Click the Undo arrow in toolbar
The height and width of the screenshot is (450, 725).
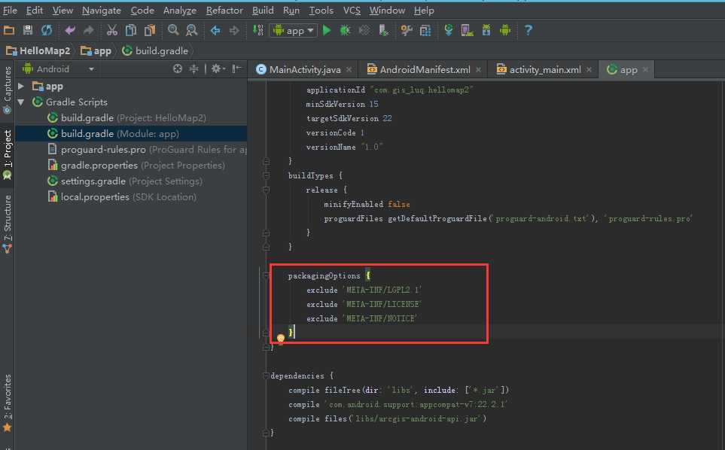pos(70,30)
